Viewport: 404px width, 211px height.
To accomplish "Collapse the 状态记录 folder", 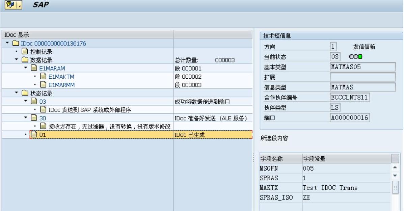I will [17, 93].
